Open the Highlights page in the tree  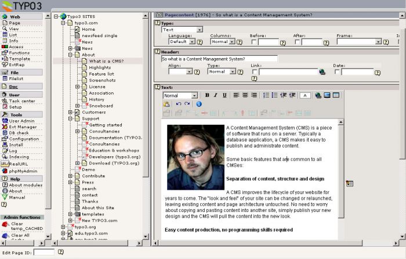(100, 67)
